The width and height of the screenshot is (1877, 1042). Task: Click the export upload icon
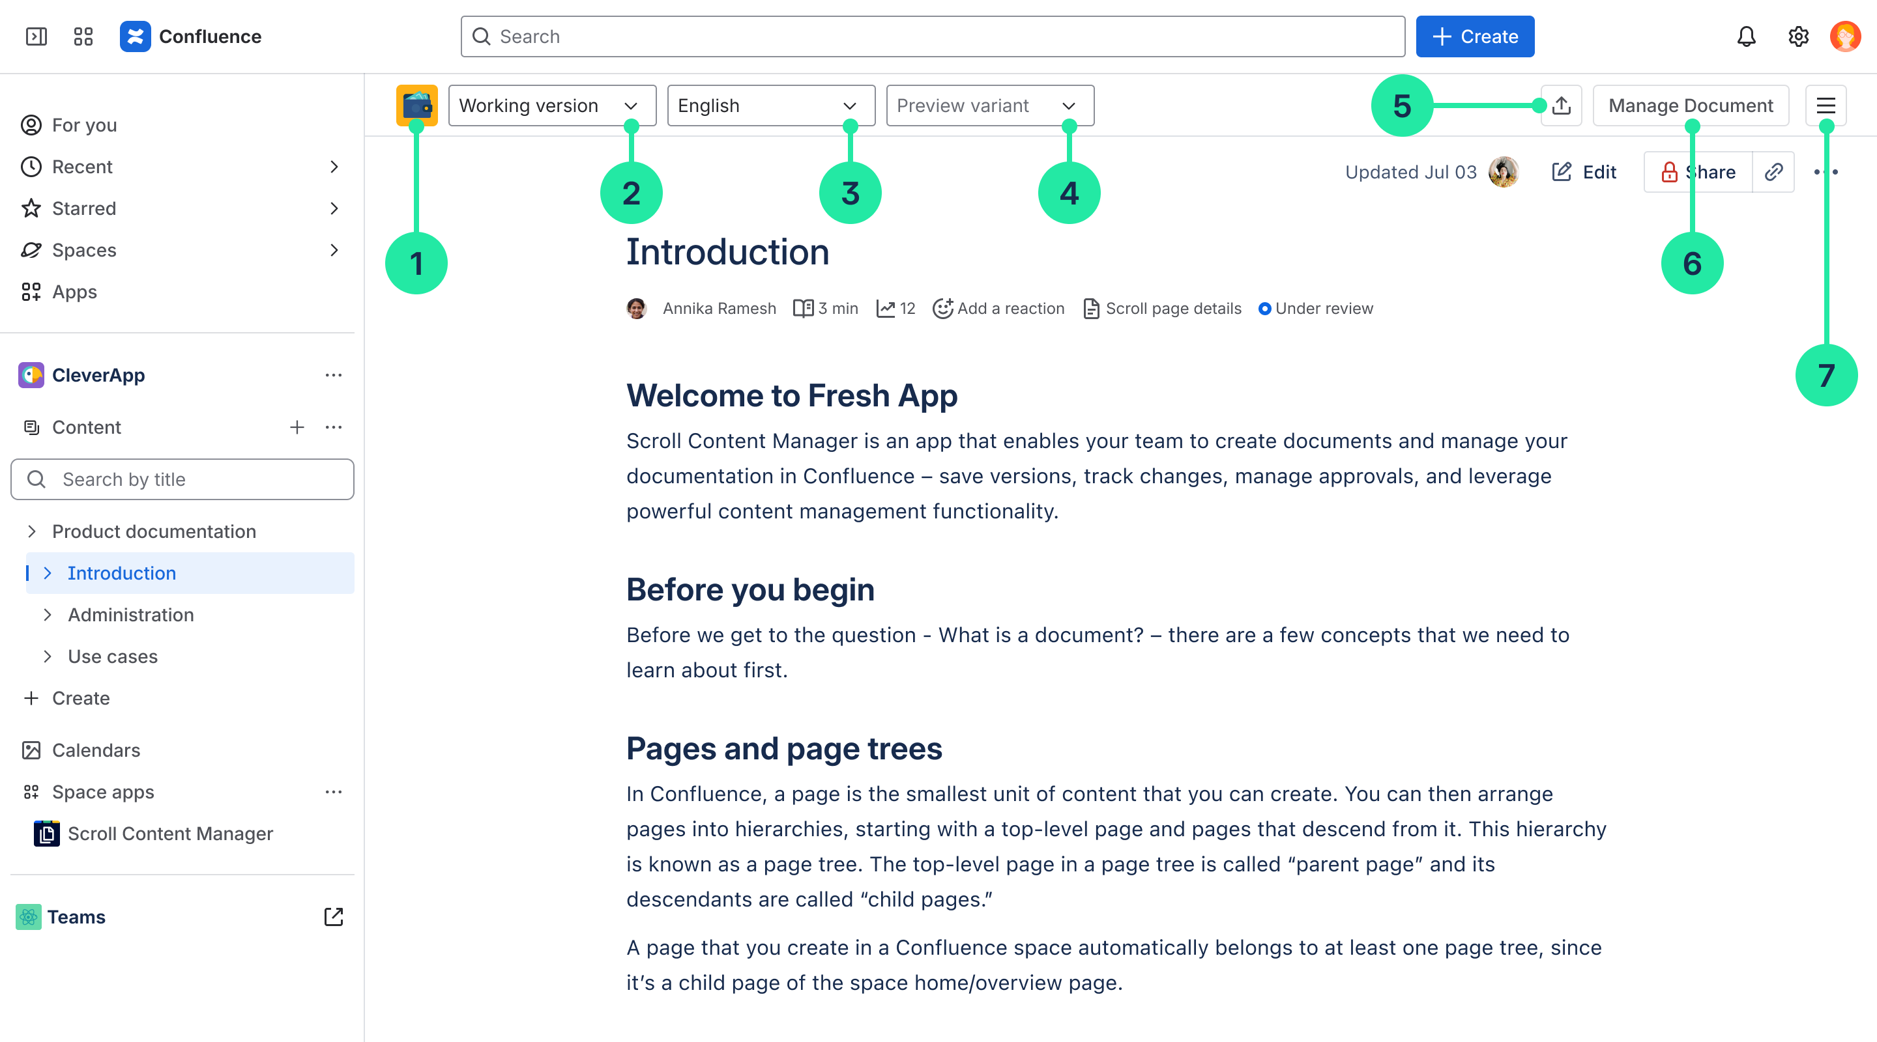tap(1562, 106)
